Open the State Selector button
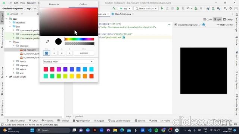This screenshot has width=239, height=134. click(x=225, y=25)
